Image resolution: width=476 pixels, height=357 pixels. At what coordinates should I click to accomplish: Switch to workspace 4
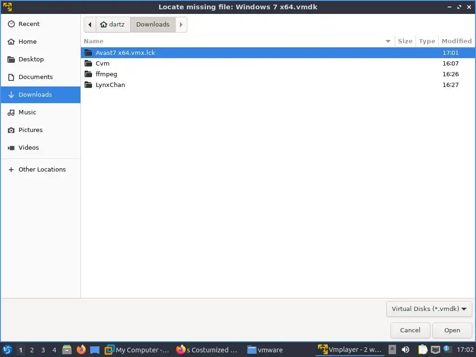pyautogui.click(x=54, y=350)
